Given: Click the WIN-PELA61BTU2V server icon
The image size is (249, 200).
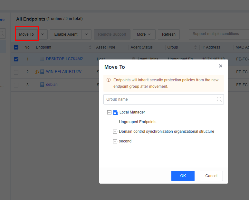Looking at the screenshot, I should click(x=42, y=72).
